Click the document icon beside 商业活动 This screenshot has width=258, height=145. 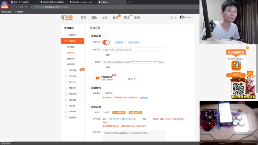pyautogui.click(x=66, y=94)
